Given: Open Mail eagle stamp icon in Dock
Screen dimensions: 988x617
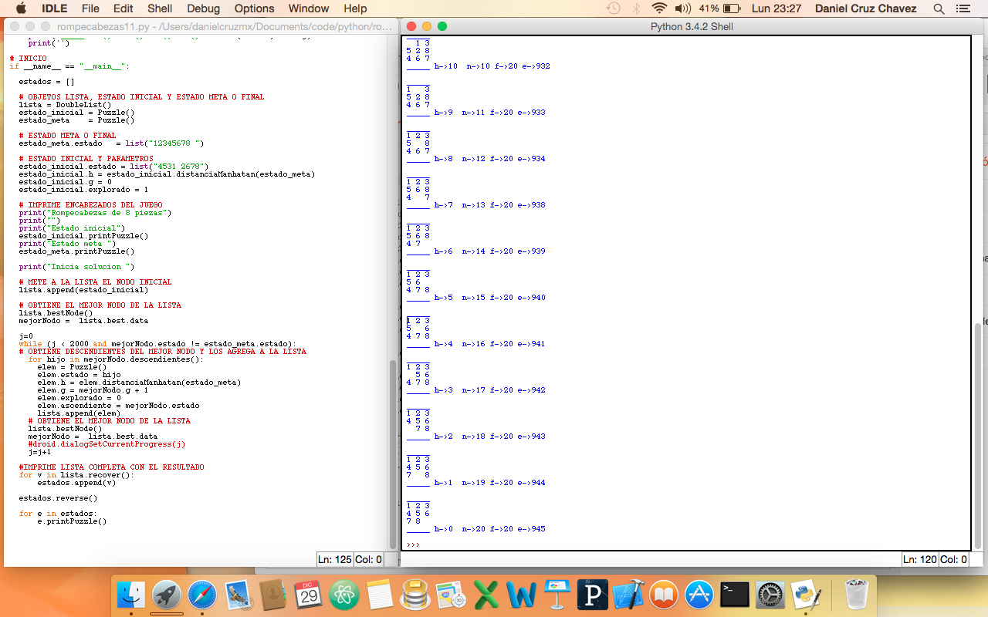Looking at the screenshot, I should click(238, 595).
